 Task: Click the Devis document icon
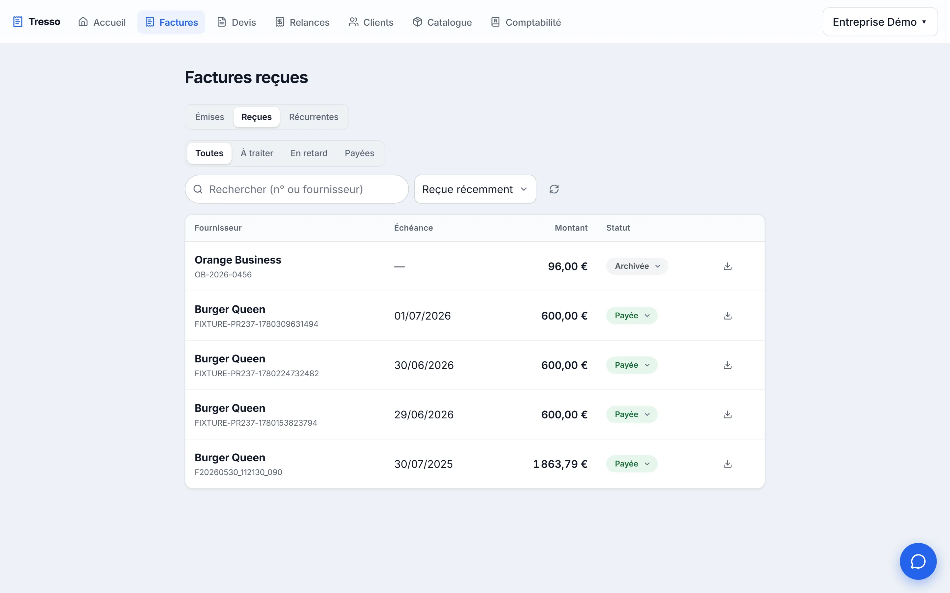point(222,22)
